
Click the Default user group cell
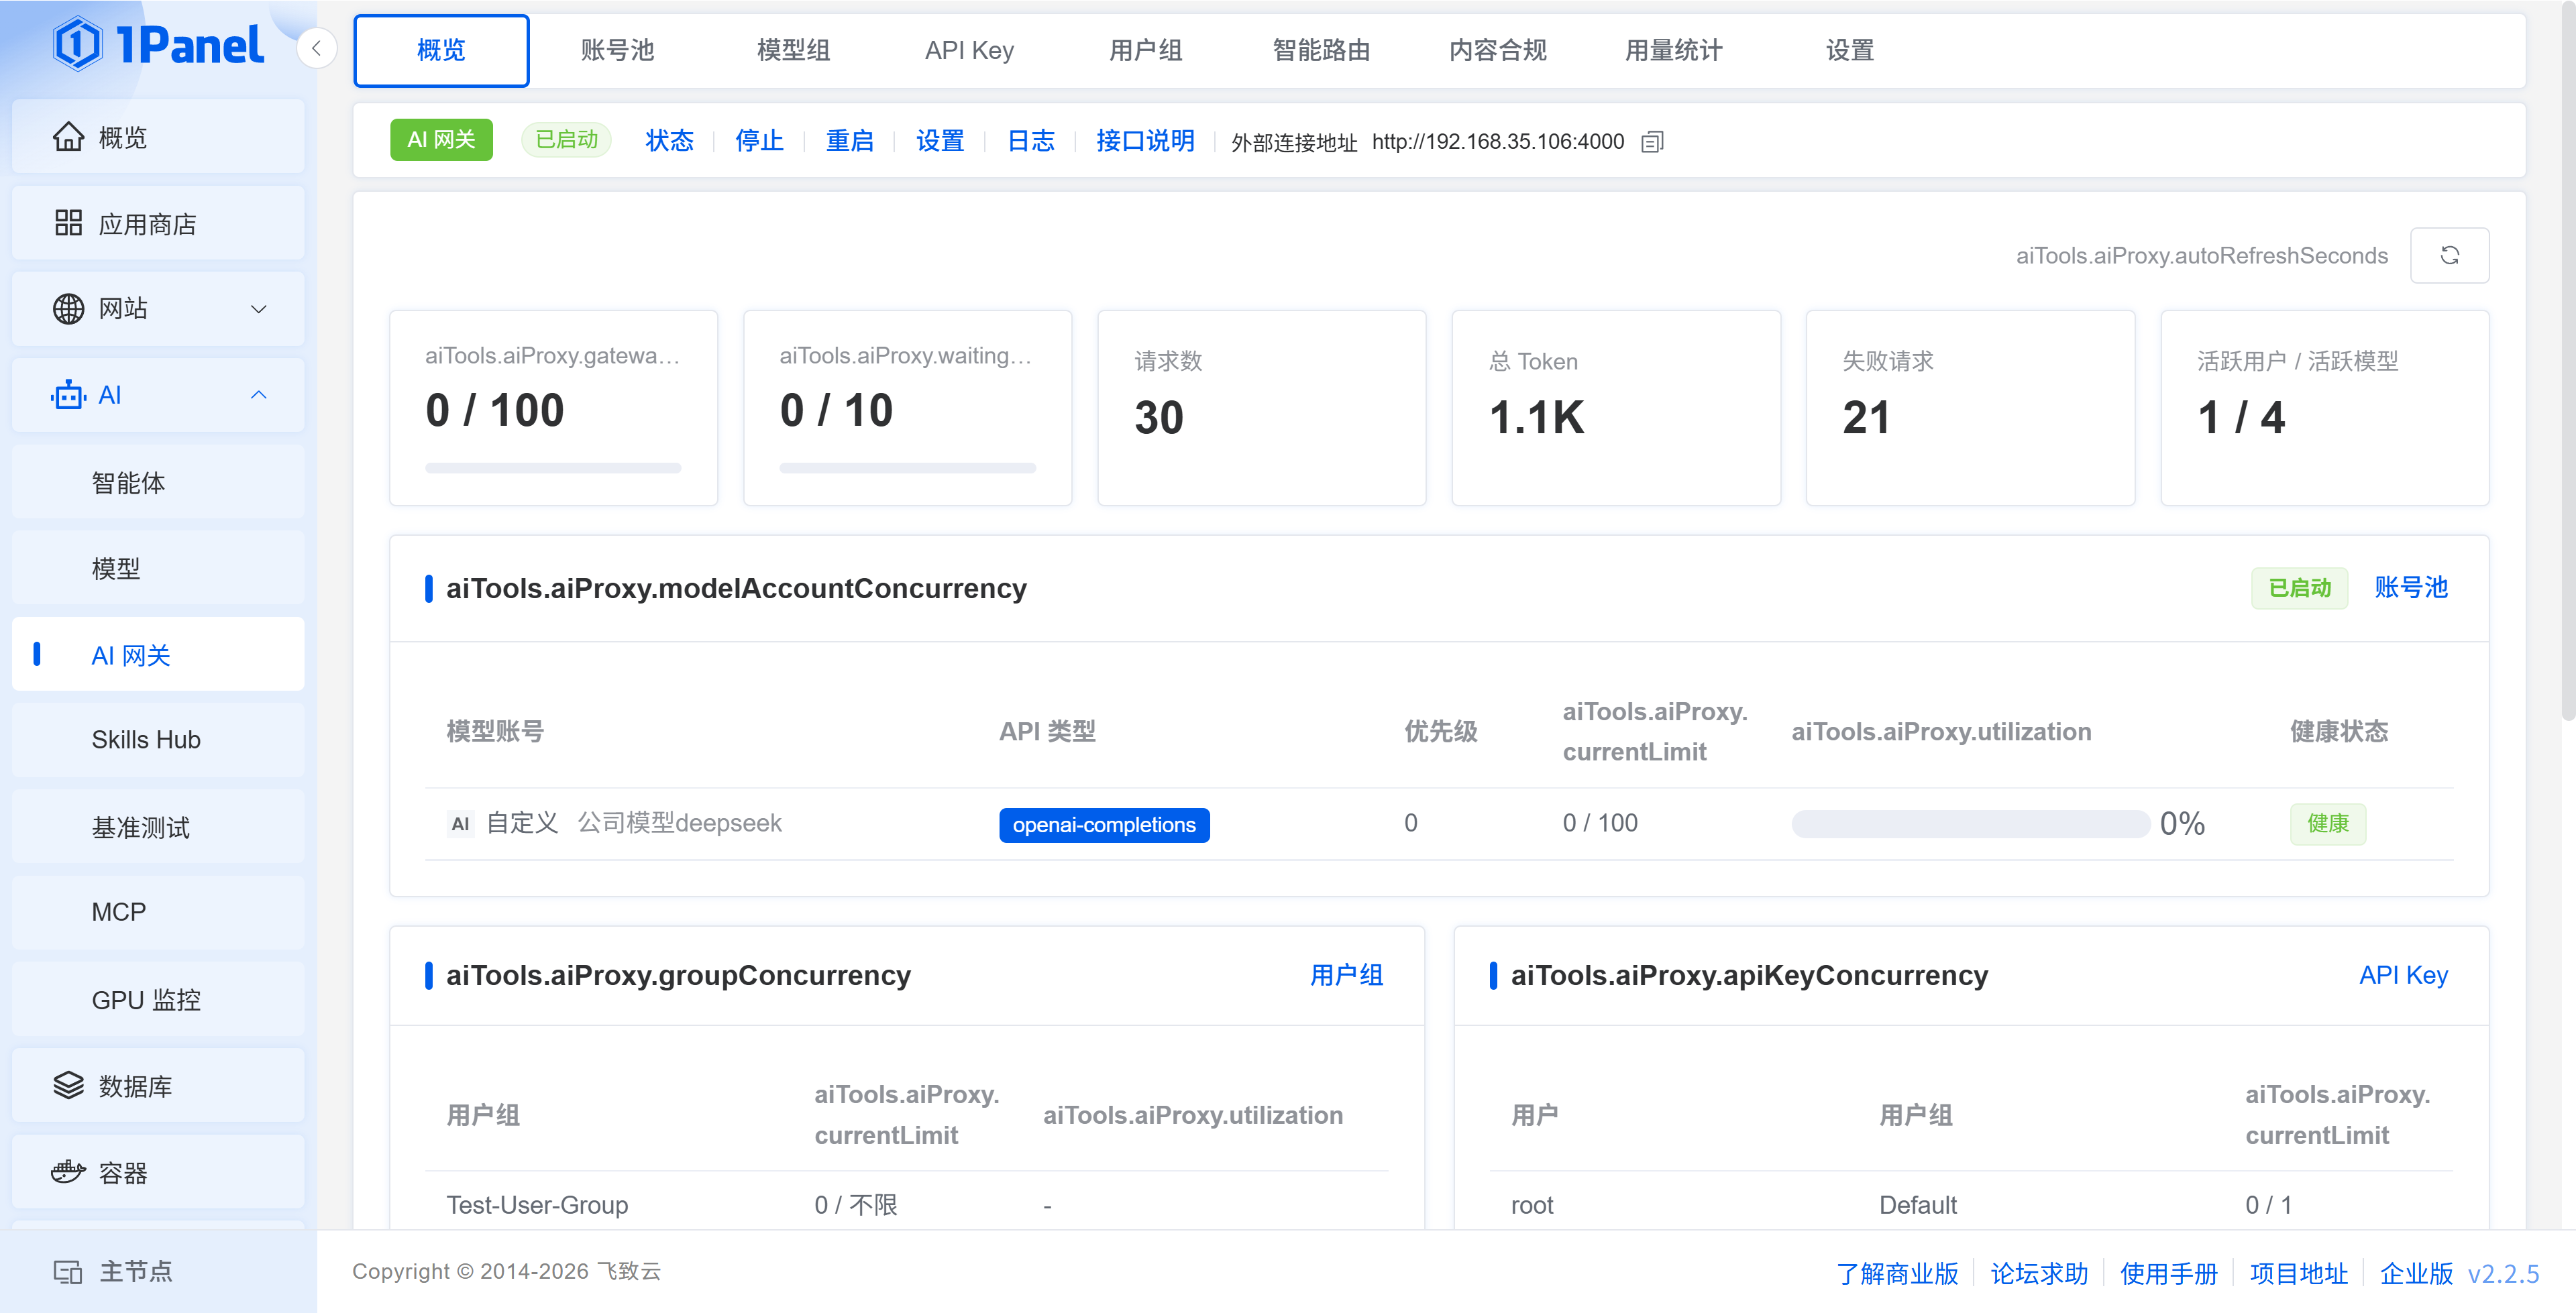coord(1917,1205)
